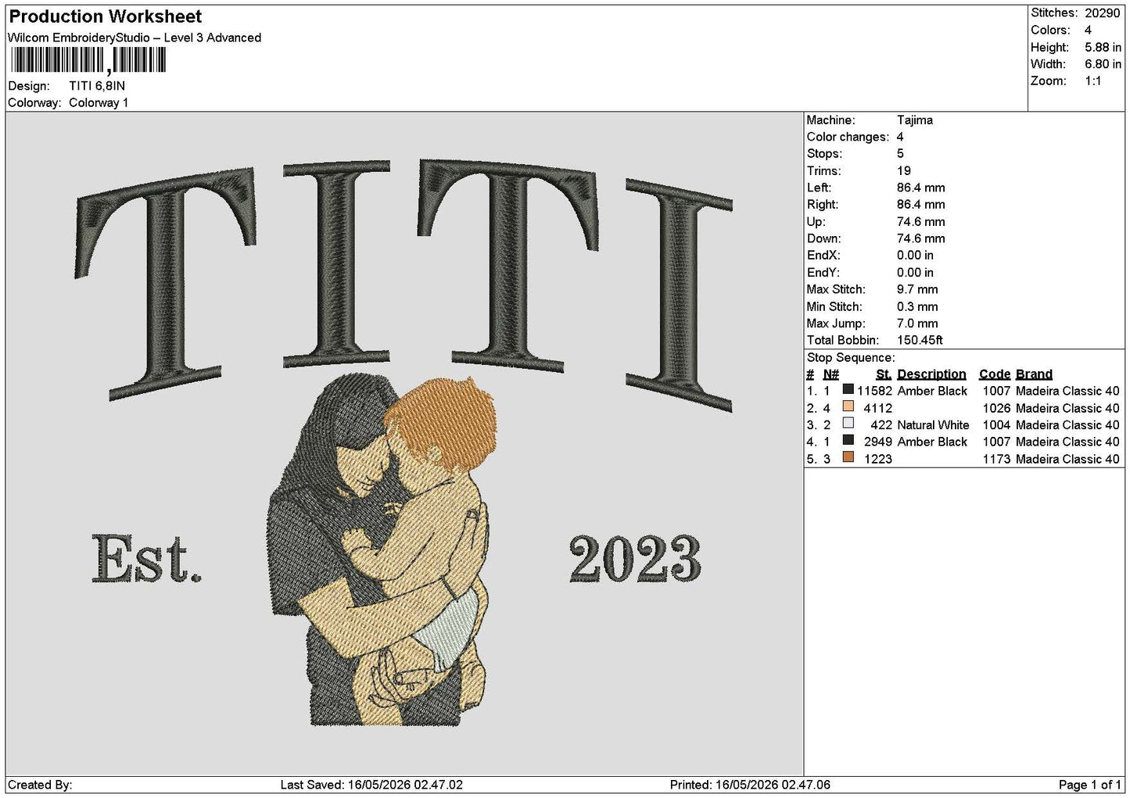Click the 'Est.' text in the design preview
Viewport: 1130px width, 798px height.
click(146, 558)
